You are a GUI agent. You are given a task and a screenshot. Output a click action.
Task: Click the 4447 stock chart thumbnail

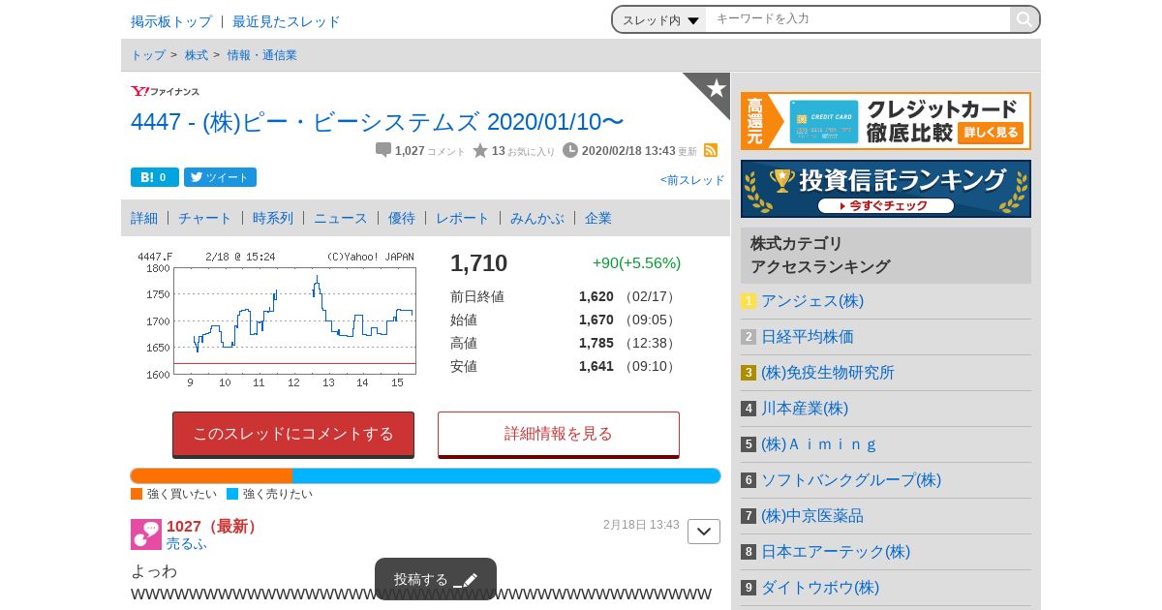(x=276, y=320)
